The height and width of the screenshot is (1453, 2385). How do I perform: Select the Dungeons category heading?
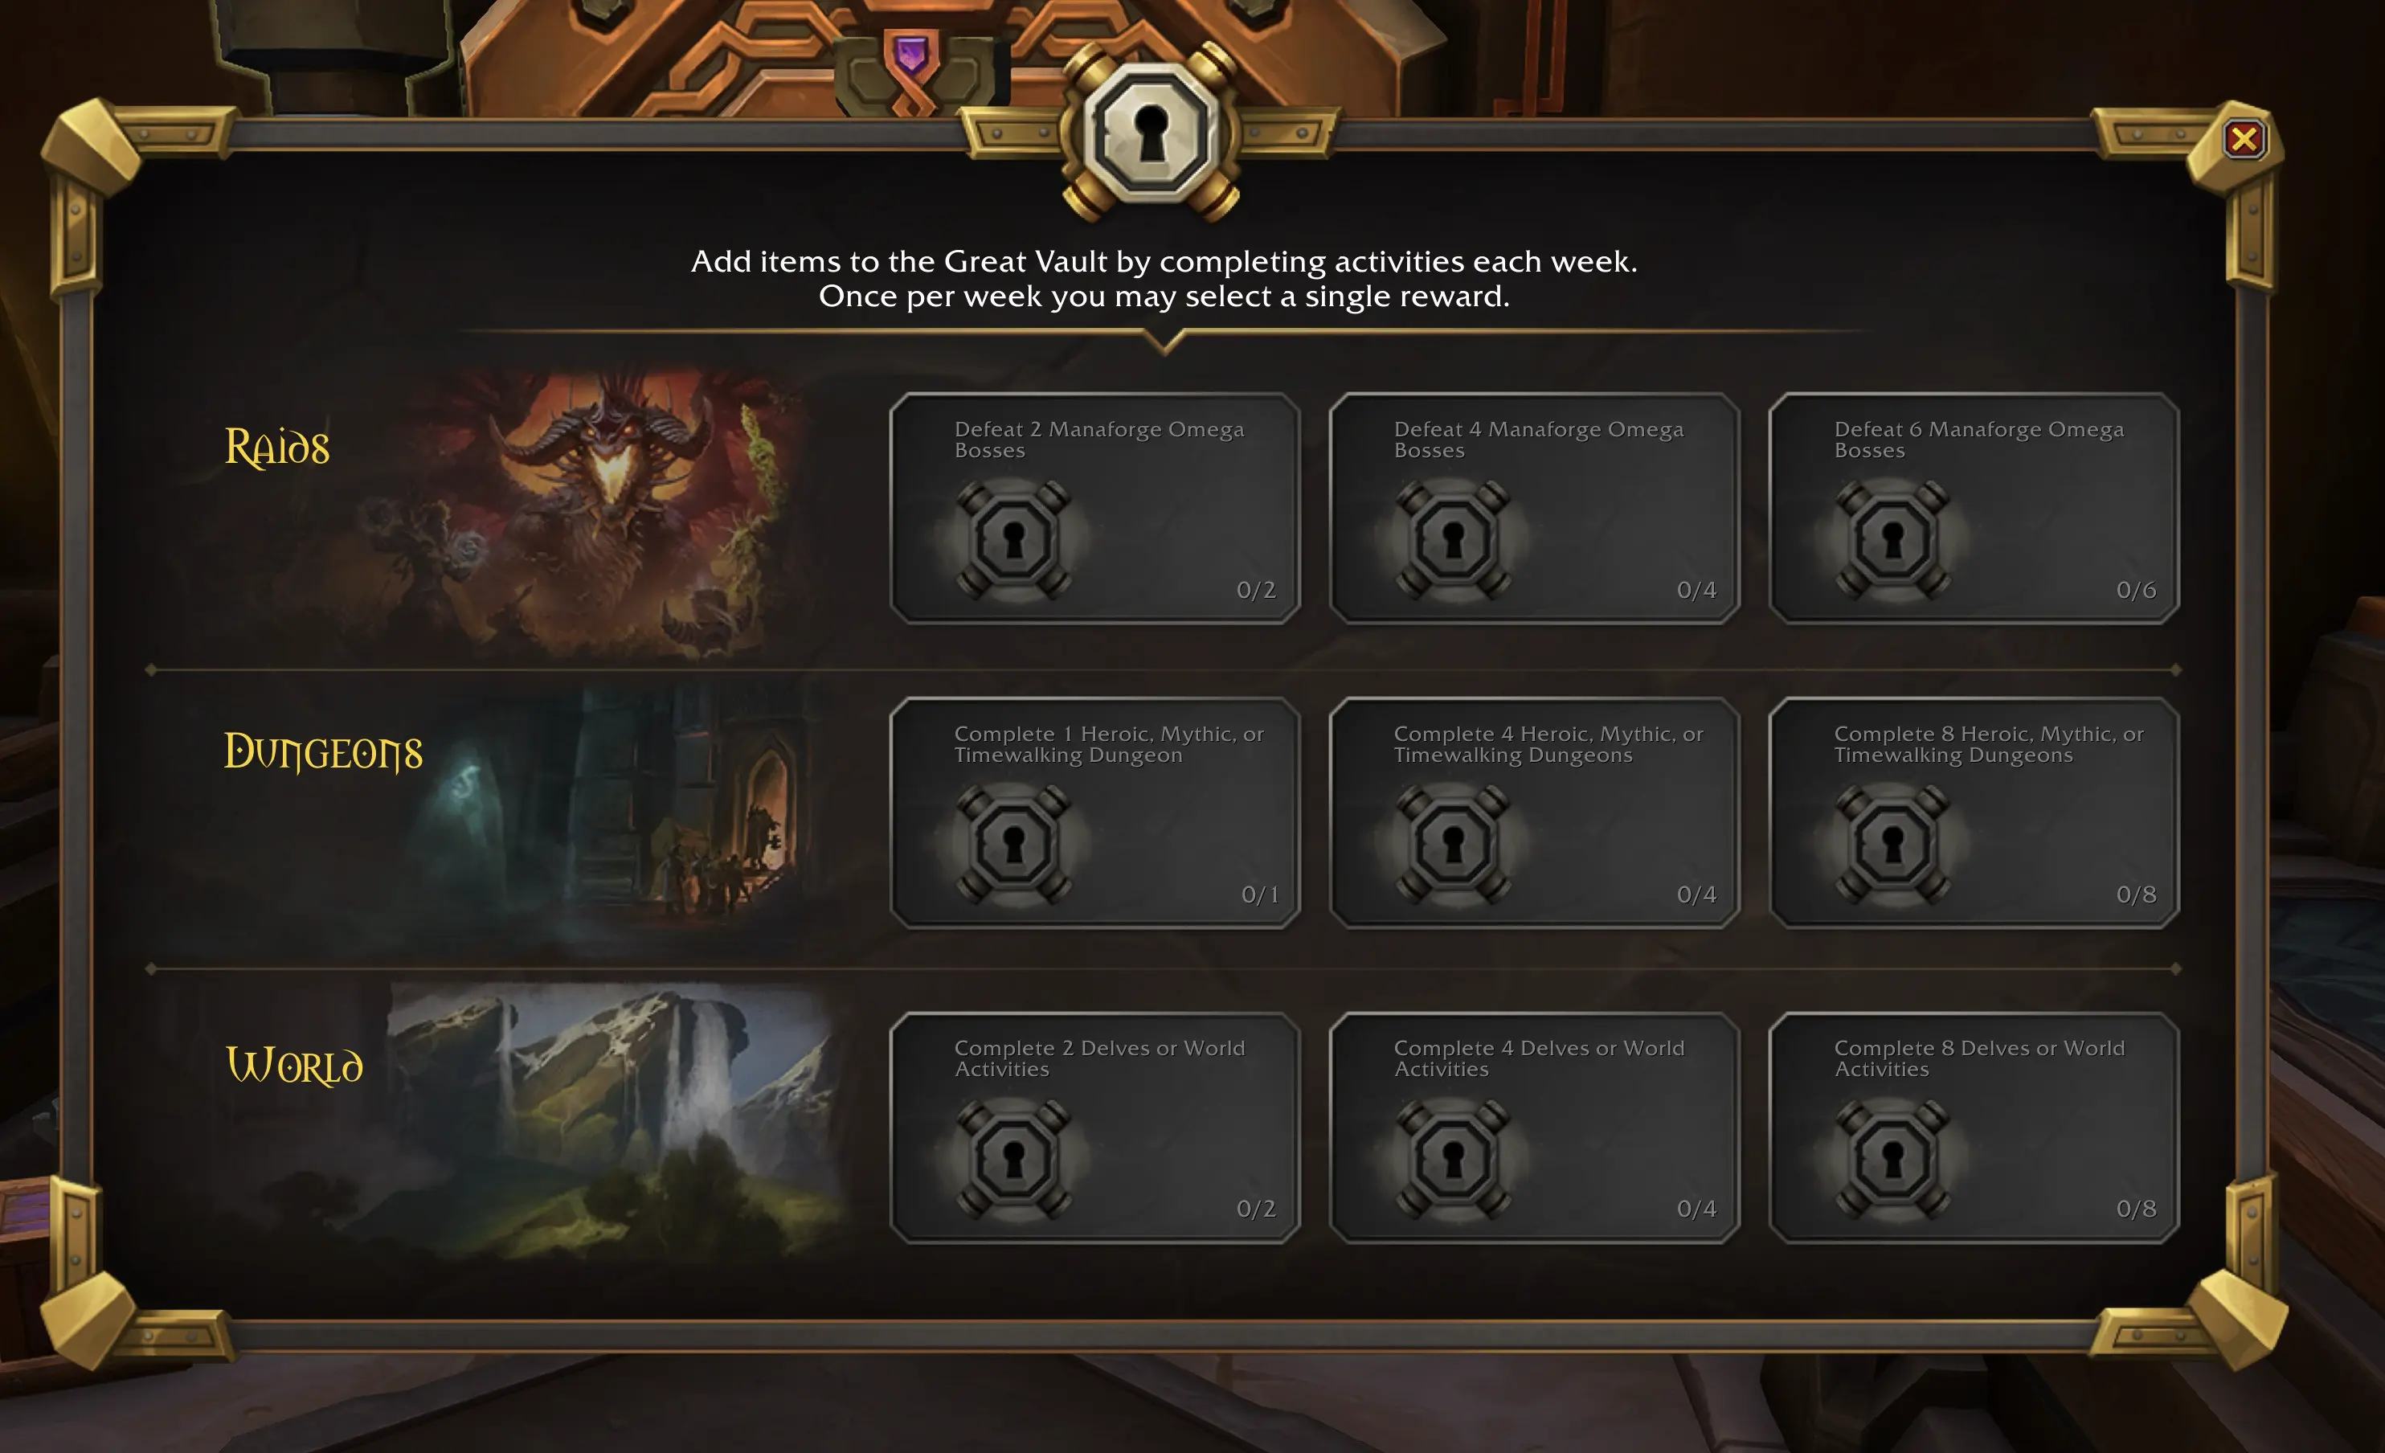click(x=323, y=752)
